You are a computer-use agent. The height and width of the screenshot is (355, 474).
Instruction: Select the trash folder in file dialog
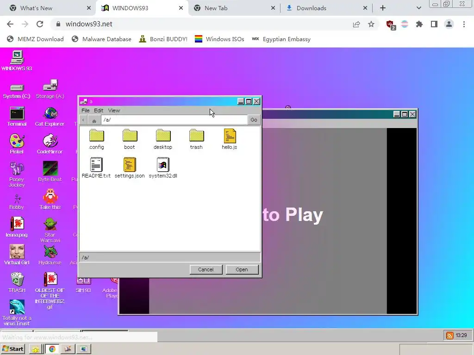point(196,140)
